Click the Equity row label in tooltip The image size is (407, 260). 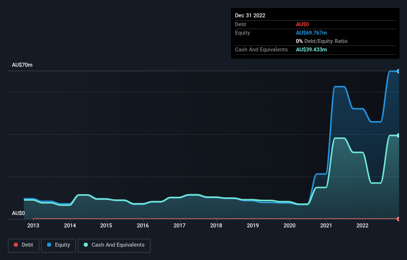point(242,33)
